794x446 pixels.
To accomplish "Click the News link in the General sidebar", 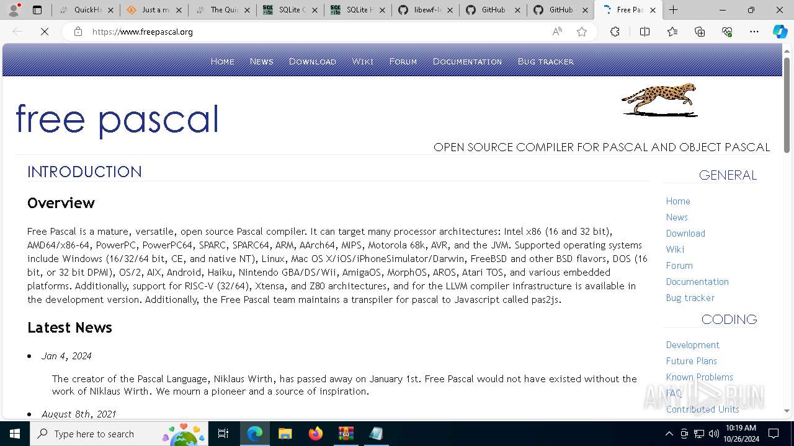I will (x=677, y=217).
